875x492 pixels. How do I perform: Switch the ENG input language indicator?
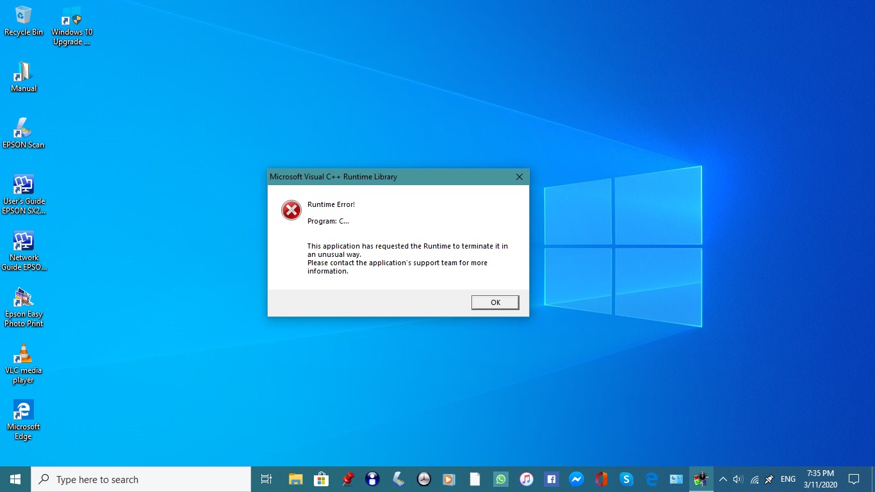click(x=788, y=479)
